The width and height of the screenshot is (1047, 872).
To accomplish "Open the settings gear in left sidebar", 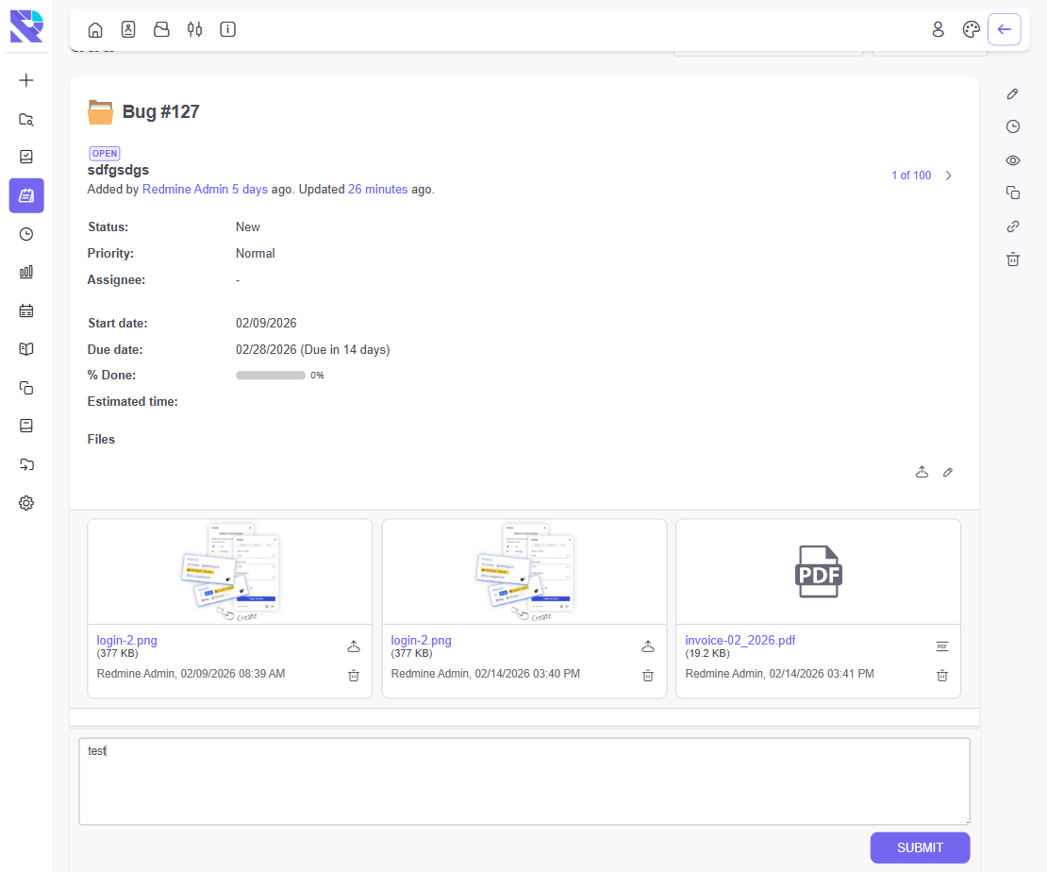I will pyautogui.click(x=26, y=503).
